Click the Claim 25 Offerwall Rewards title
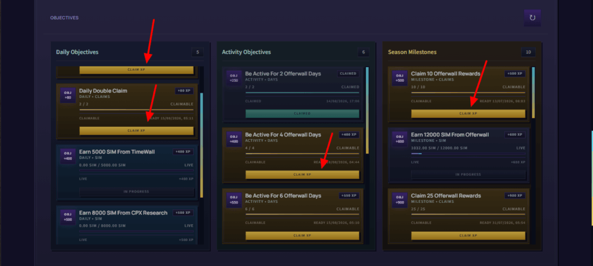This screenshot has width=593, height=266. pyautogui.click(x=446, y=196)
